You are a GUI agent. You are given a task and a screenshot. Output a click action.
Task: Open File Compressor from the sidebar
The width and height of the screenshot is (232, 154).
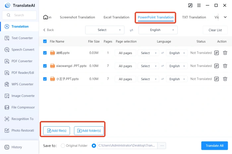pos(19,107)
